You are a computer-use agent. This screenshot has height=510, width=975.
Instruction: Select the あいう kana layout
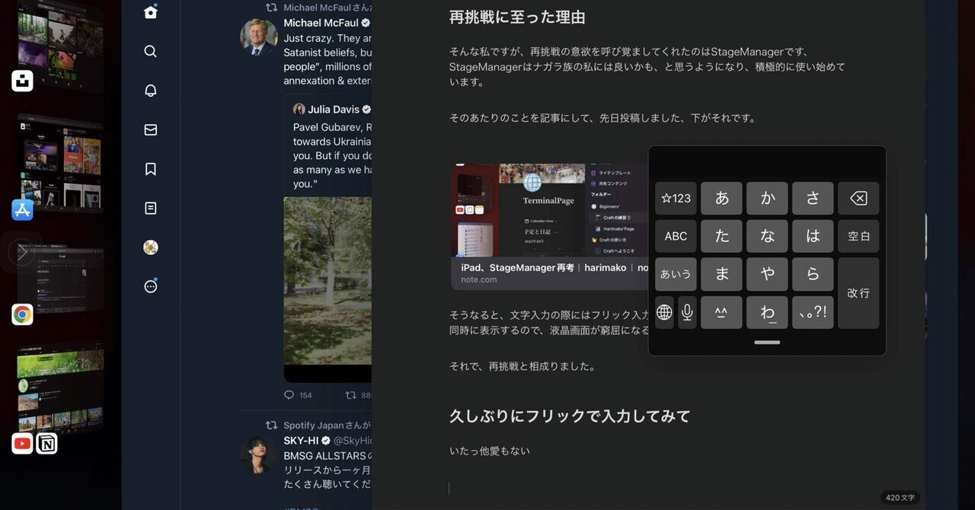(676, 274)
